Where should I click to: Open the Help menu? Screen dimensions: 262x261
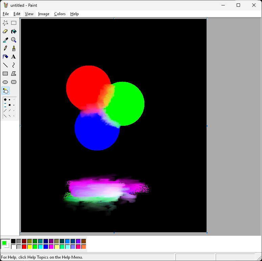pyautogui.click(x=74, y=14)
